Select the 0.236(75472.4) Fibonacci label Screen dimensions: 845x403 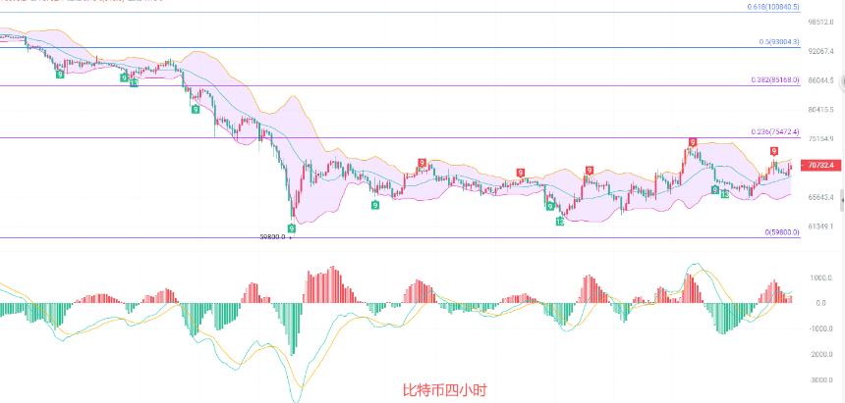point(775,131)
